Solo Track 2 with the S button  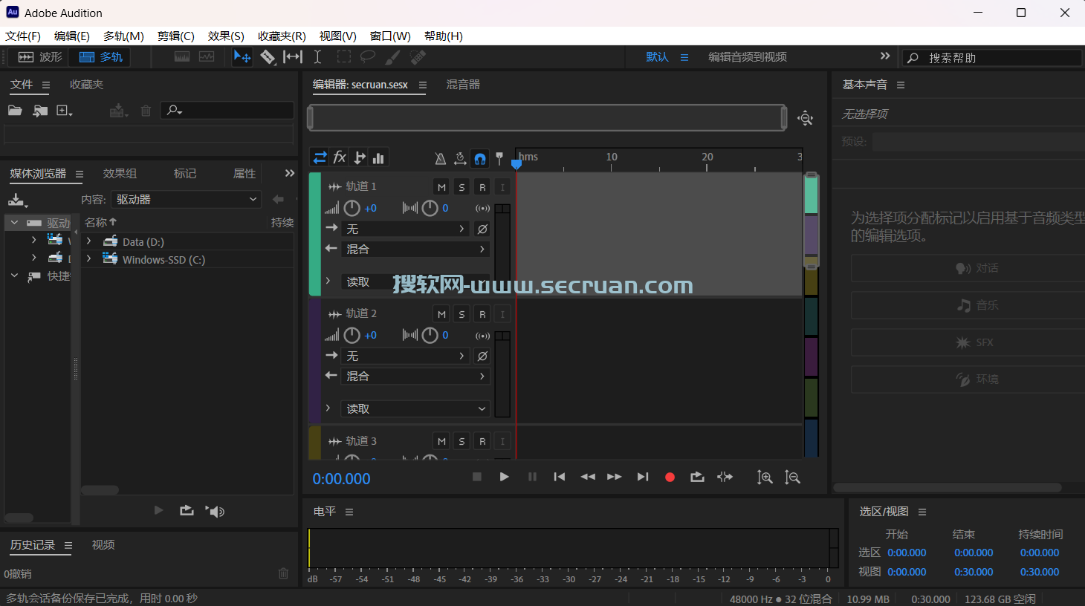(461, 314)
